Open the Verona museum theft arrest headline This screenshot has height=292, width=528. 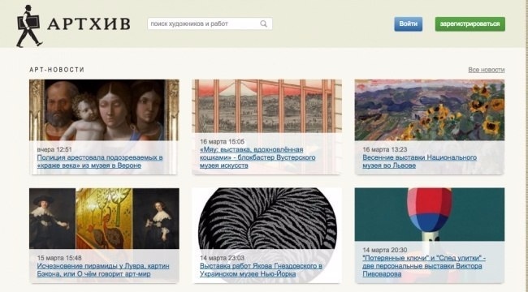pos(100,161)
